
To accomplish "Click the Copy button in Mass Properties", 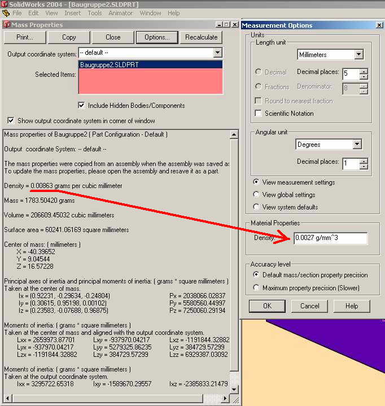I will (x=69, y=37).
